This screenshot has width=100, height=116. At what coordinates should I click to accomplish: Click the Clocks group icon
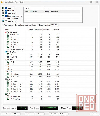pyautogui.click(x=6, y=79)
